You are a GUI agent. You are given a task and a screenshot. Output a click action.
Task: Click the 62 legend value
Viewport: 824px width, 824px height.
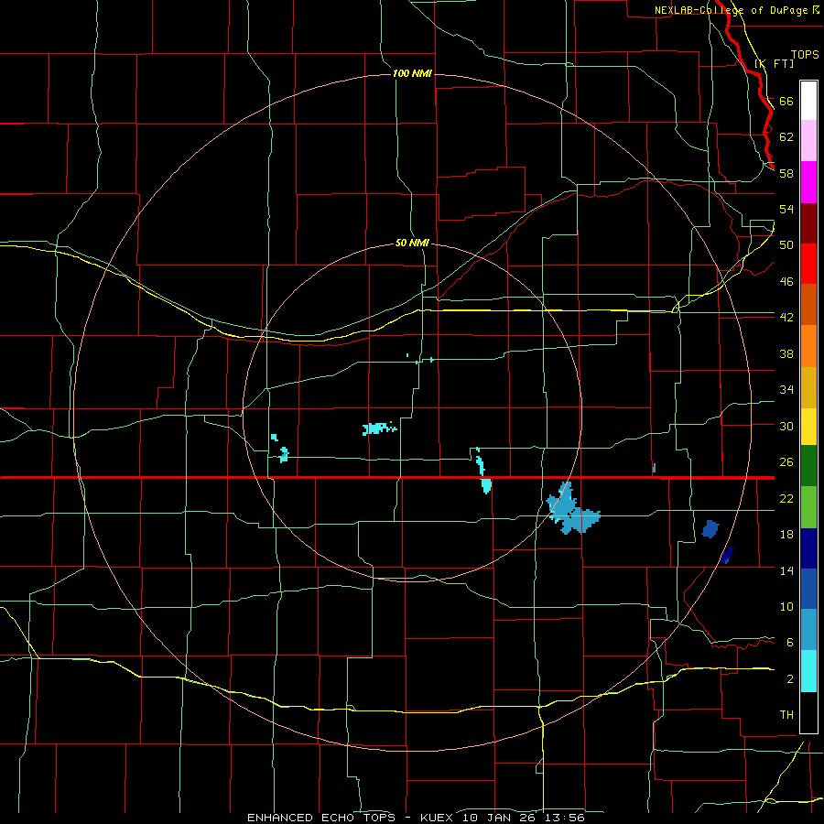click(x=786, y=137)
